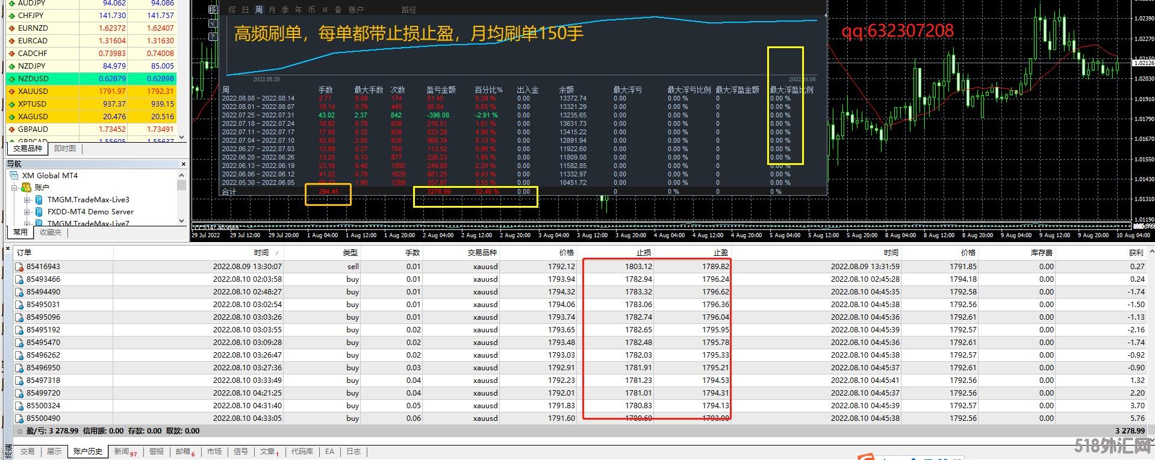
Task: Close the 导航 navigator panel
Action: coord(184,164)
